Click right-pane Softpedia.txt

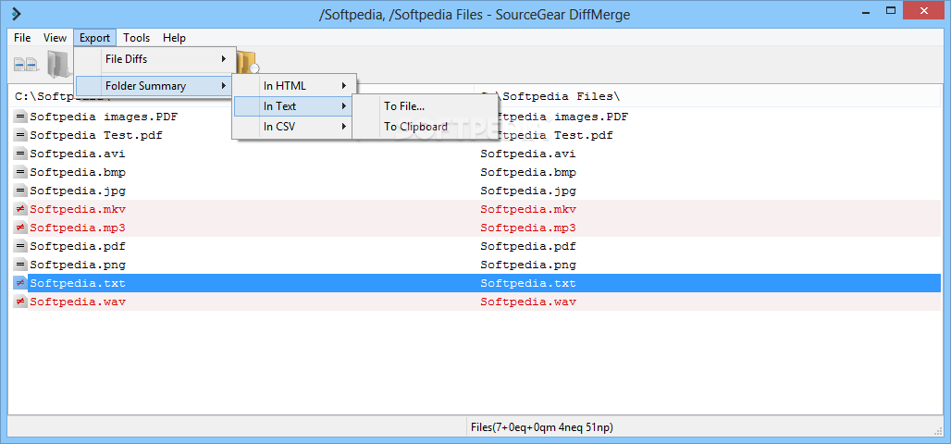coord(528,283)
